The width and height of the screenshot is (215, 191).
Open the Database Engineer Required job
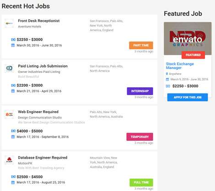tap(43, 158)
